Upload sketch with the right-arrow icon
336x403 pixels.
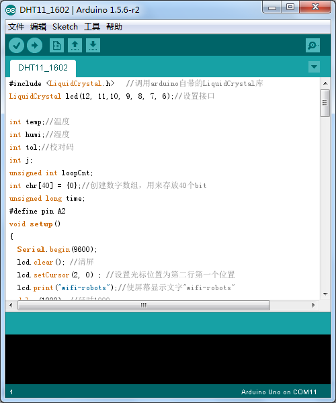[34, 46]
